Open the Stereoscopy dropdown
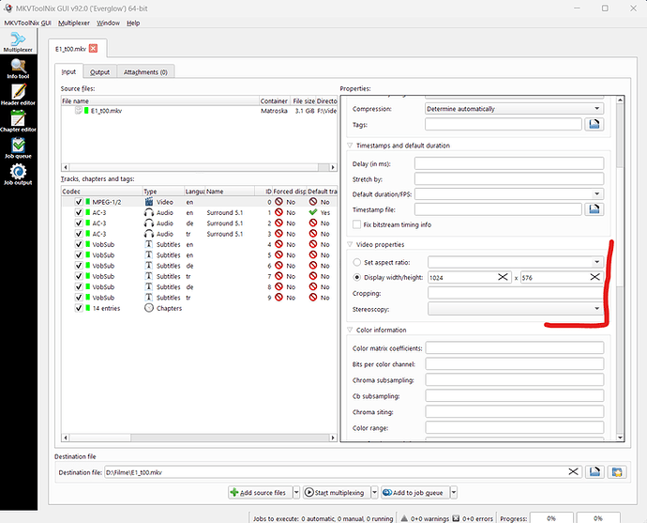 (516, 309)
